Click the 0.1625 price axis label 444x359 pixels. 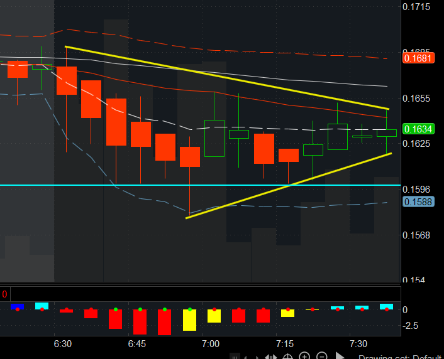tap(416, 144)
